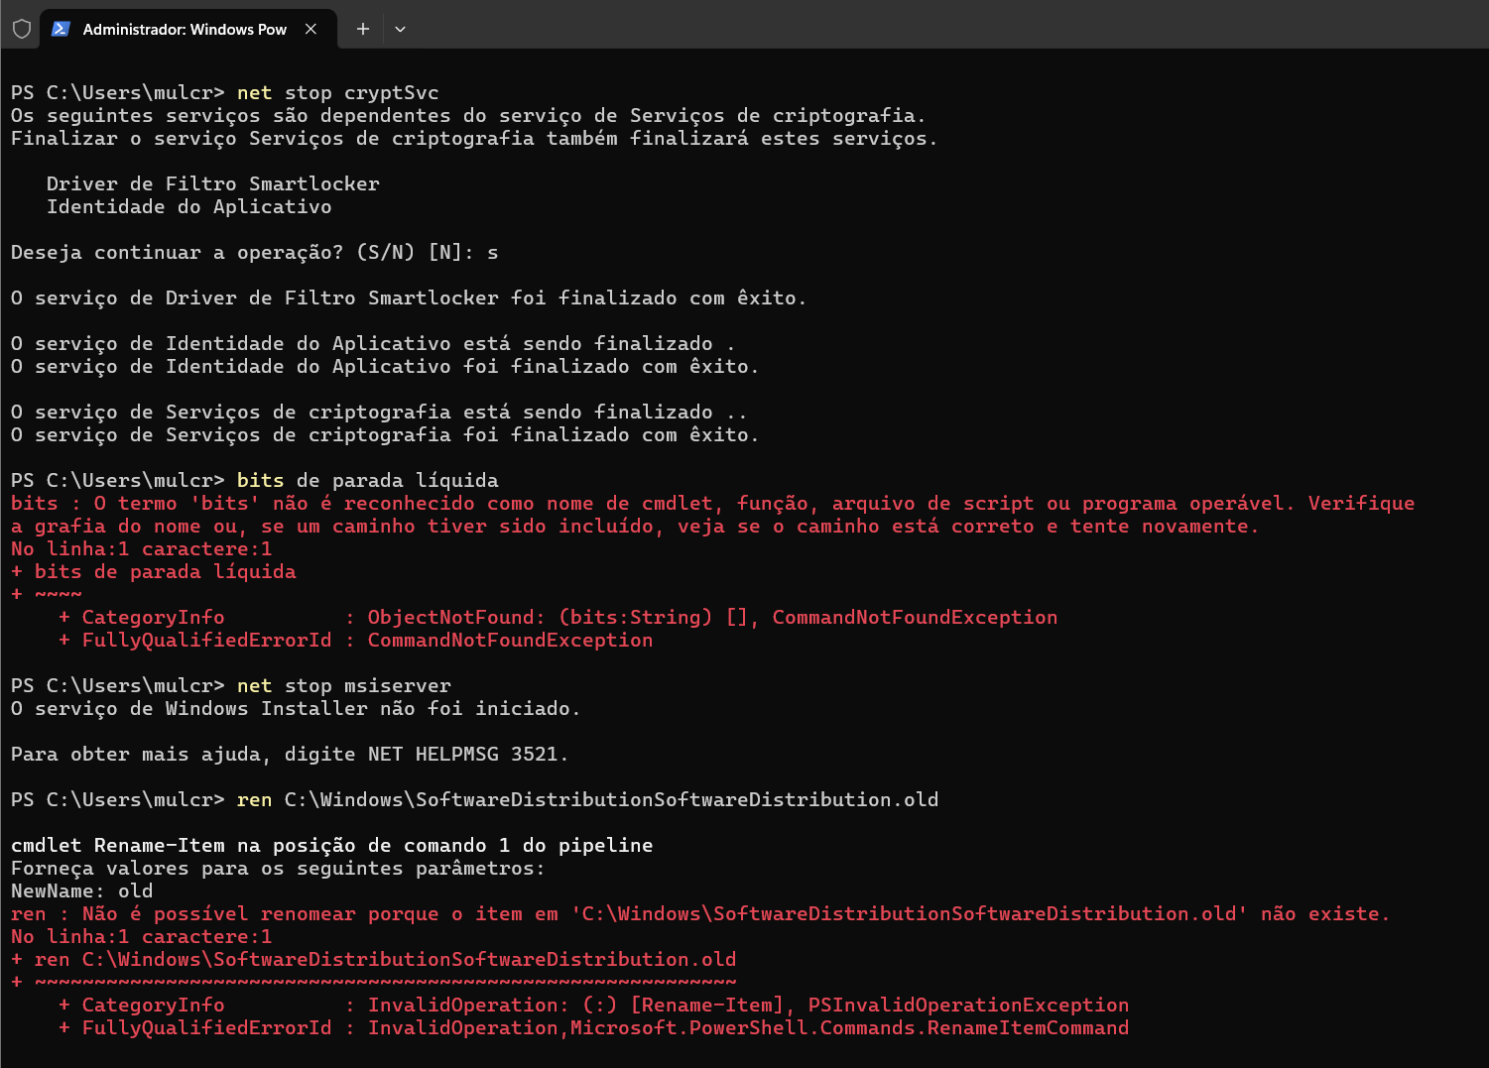Screen dimensions: 1489x1068
Task: Select the Administrador: Windows PowerShell tab
Action: tap(187, 29)
